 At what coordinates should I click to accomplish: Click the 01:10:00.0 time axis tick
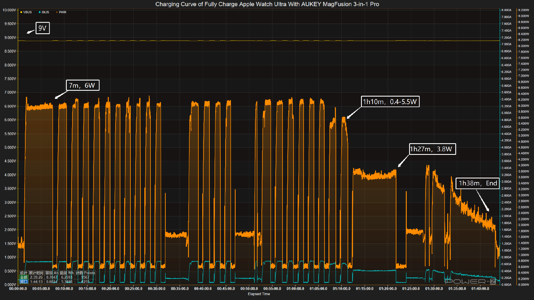(342, 289)
